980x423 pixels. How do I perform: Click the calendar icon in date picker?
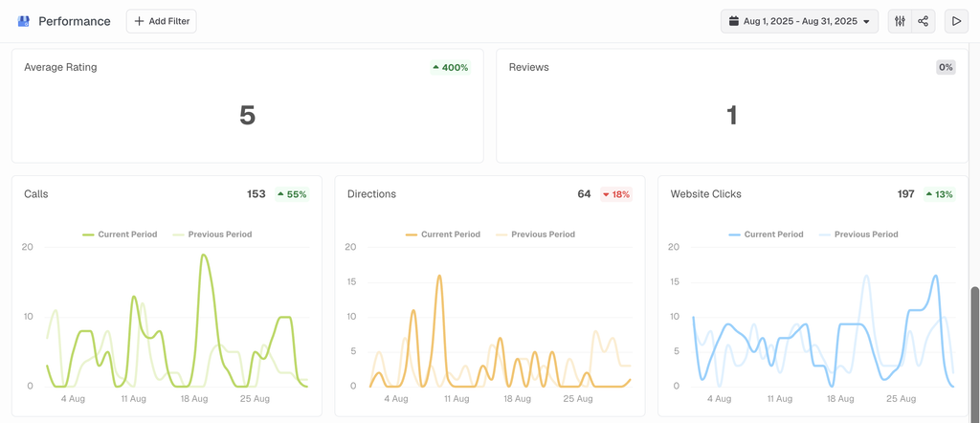pyautogui.click(x=734, y=21)
